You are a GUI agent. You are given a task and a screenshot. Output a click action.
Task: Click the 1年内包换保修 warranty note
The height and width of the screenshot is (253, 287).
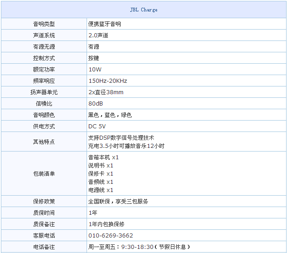click(x=106, y=224)
